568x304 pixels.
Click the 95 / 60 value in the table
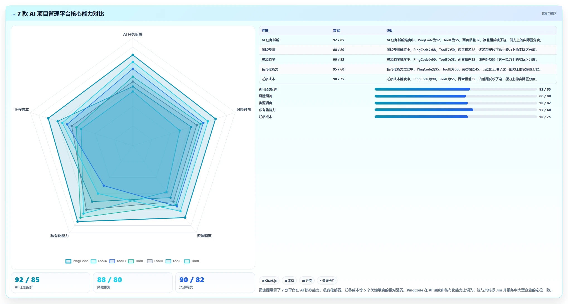(x=338, y=69)
